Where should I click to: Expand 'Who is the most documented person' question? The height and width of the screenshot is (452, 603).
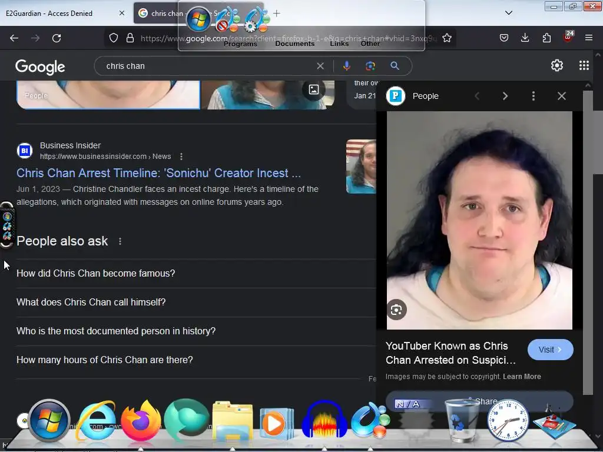coord(196,331)
